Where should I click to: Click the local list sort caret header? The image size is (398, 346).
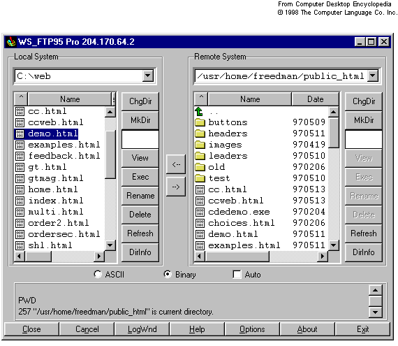coord(21,99)
